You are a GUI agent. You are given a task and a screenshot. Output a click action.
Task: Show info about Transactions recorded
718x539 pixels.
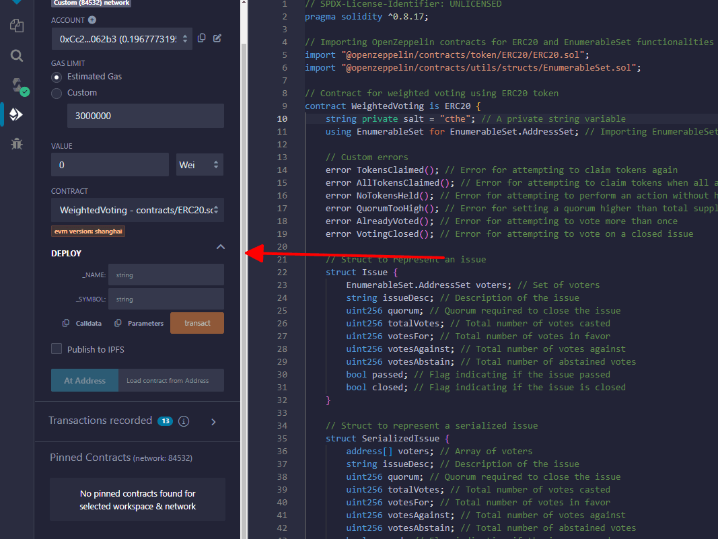184,421
